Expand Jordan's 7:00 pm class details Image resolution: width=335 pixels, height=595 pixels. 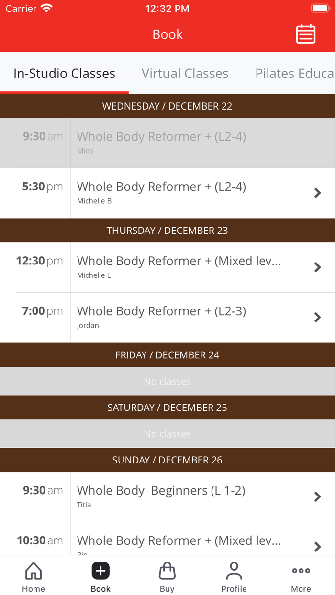coord(317,317)
